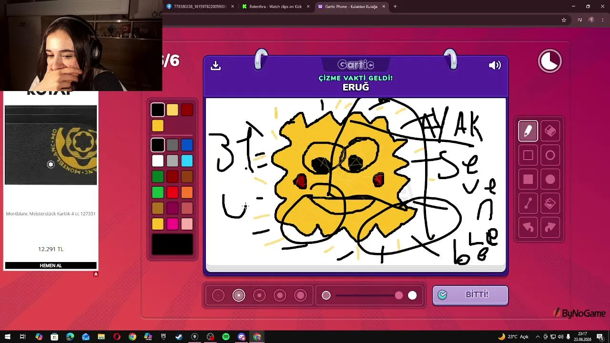Open Spotify from the taskbar

pos(226,337)
